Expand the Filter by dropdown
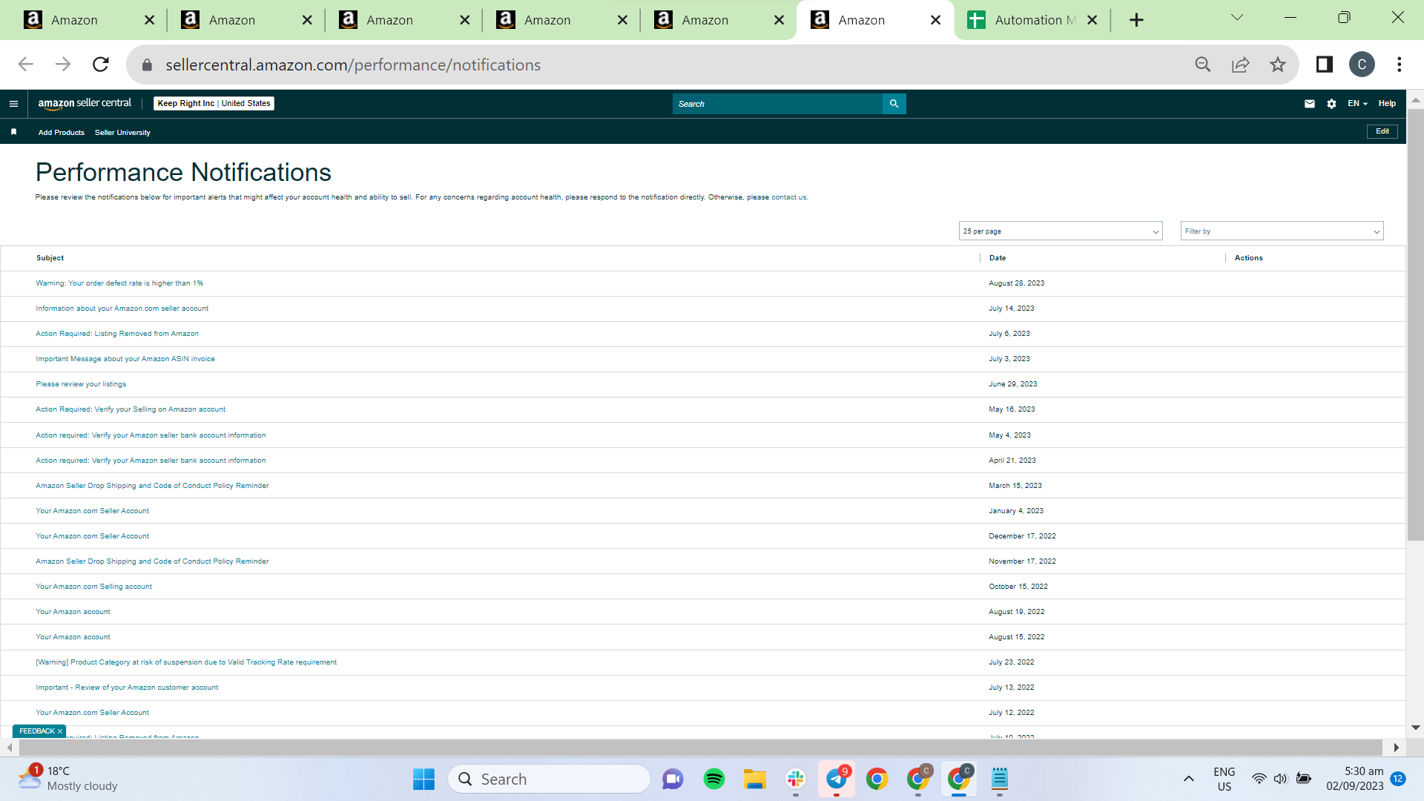 point(1282,231)
